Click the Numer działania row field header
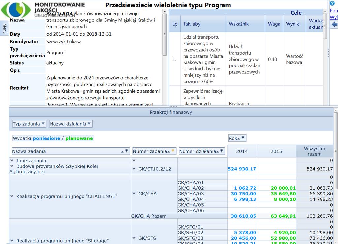This screenshot has height=244, width=338. pos(202,151)
